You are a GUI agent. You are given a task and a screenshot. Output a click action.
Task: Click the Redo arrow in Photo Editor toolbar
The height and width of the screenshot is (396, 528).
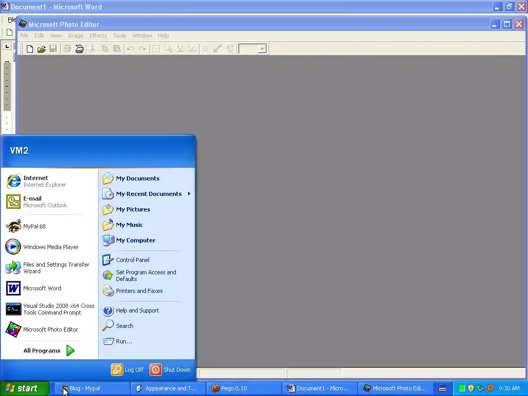(x=142, y=49)
